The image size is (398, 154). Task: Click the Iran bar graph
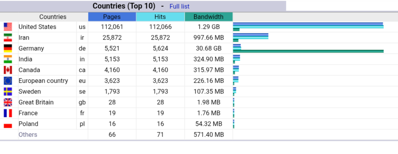250,37
